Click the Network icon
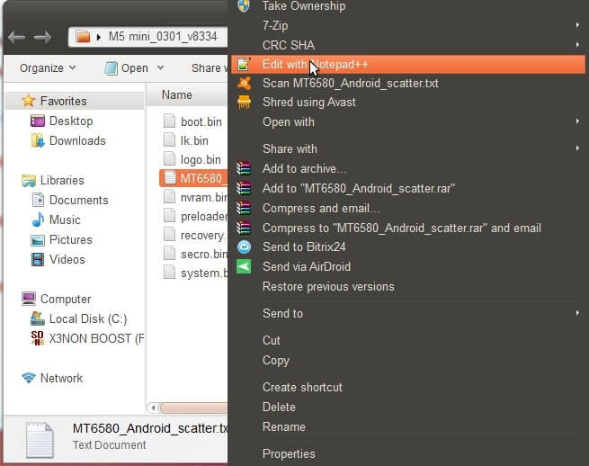Screen dimensions: 589x466 pyautogui.click(x=29, y=378)
